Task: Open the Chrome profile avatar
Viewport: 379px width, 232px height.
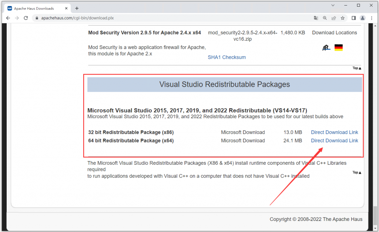Action: (x=363, y=18)
